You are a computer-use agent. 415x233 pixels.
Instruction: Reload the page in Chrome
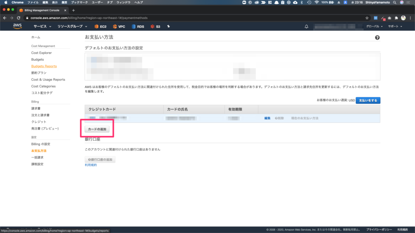[x=19, y=18]
